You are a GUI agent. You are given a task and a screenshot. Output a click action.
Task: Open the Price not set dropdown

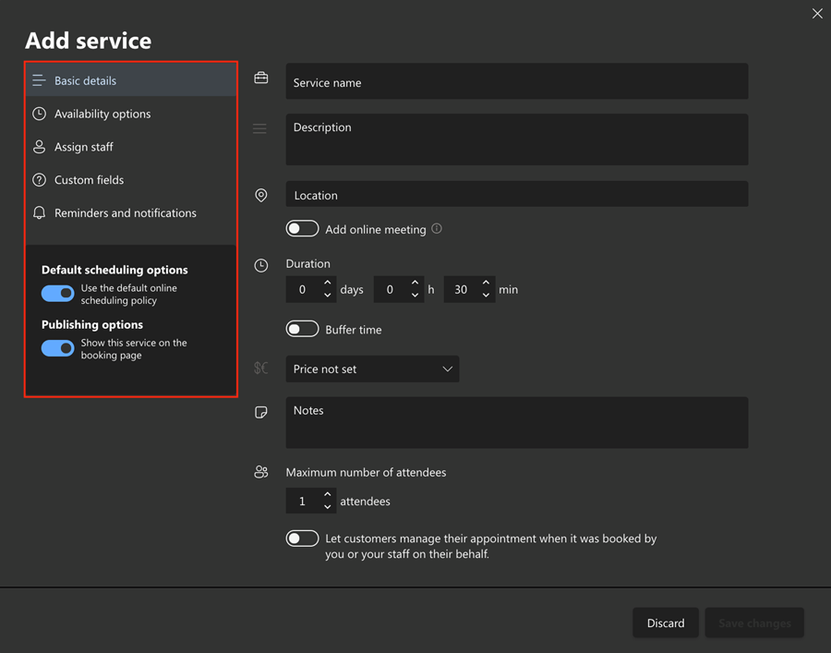coord(373,369)
